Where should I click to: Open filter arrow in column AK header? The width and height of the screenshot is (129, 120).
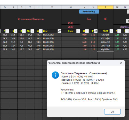click(x=119, y=31)
